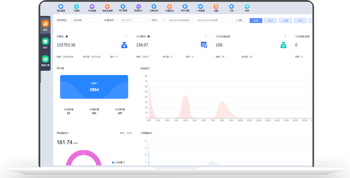Filter by 本周

(285, 20)
